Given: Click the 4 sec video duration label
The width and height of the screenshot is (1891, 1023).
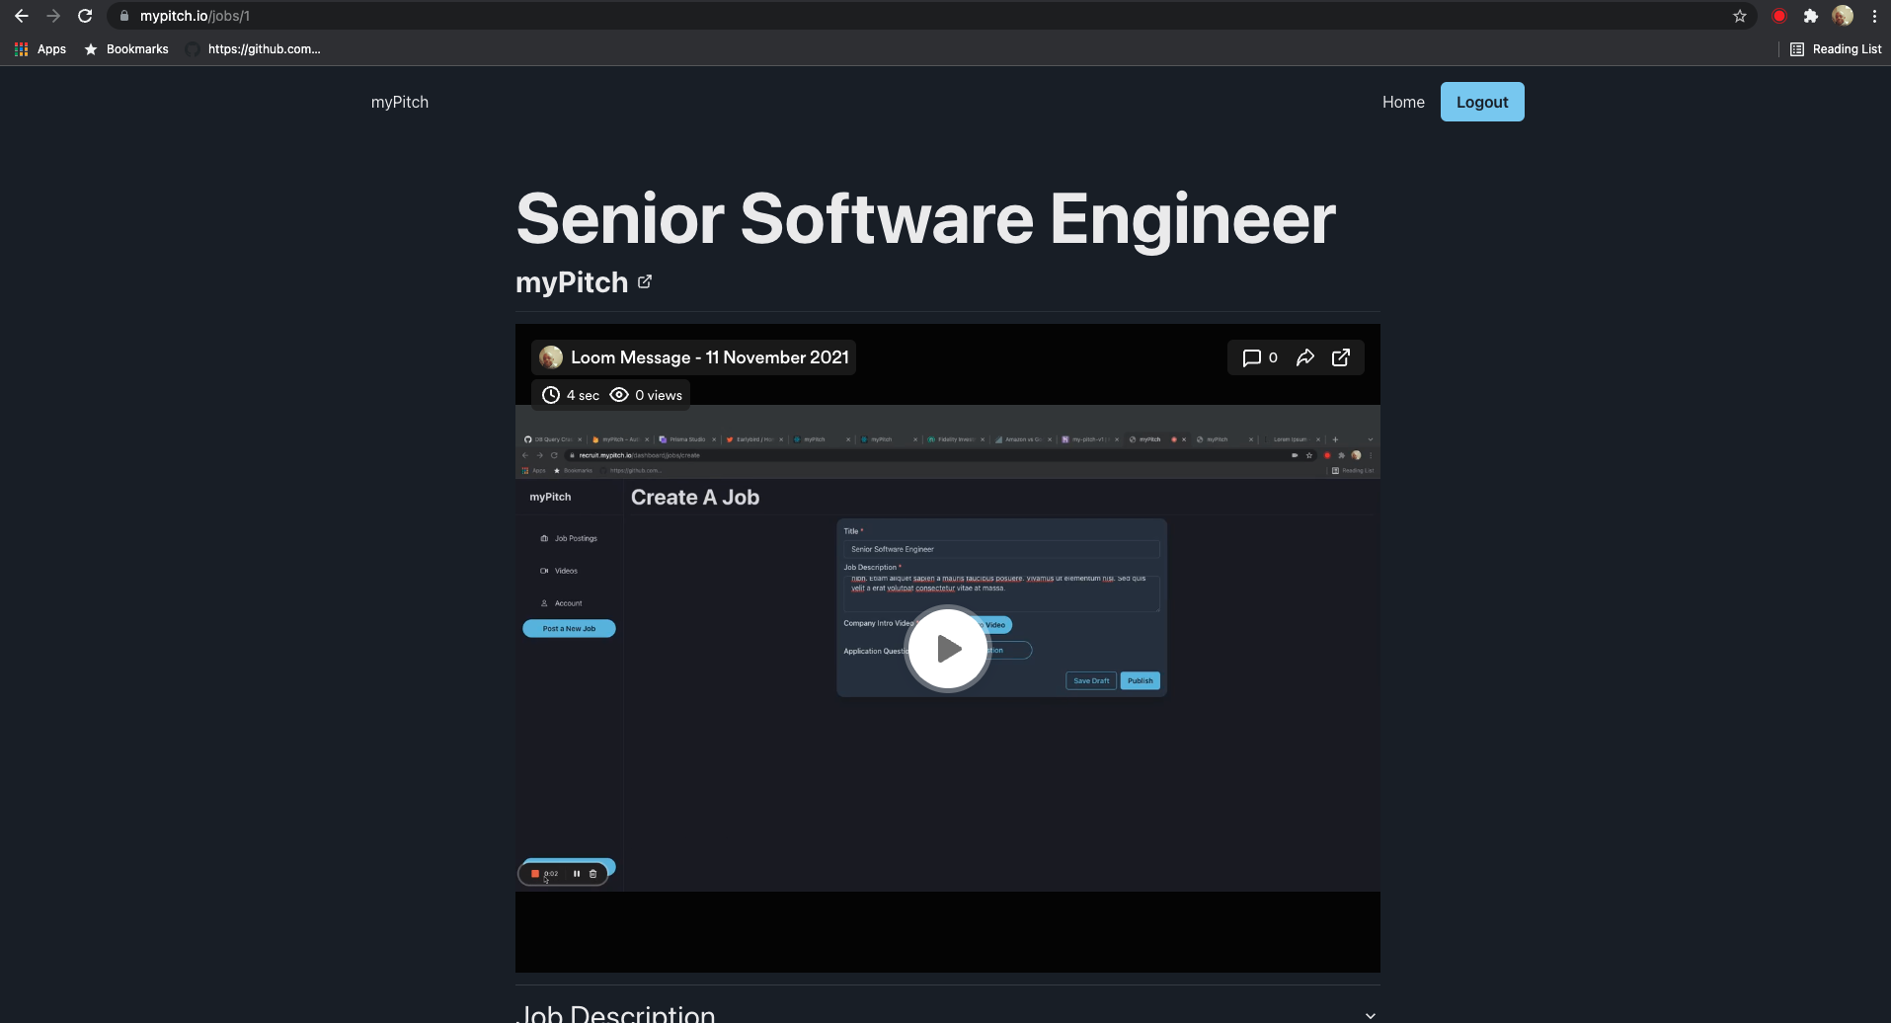Looking at the screenshot, I should click(571, 395).
